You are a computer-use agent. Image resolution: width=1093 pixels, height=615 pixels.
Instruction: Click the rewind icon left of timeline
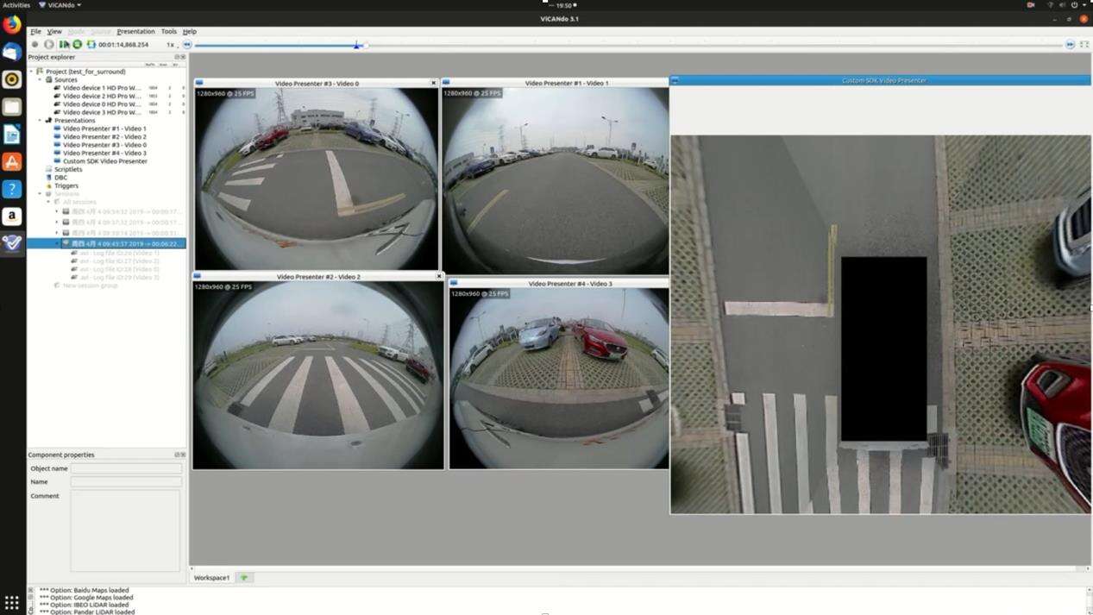186,44
